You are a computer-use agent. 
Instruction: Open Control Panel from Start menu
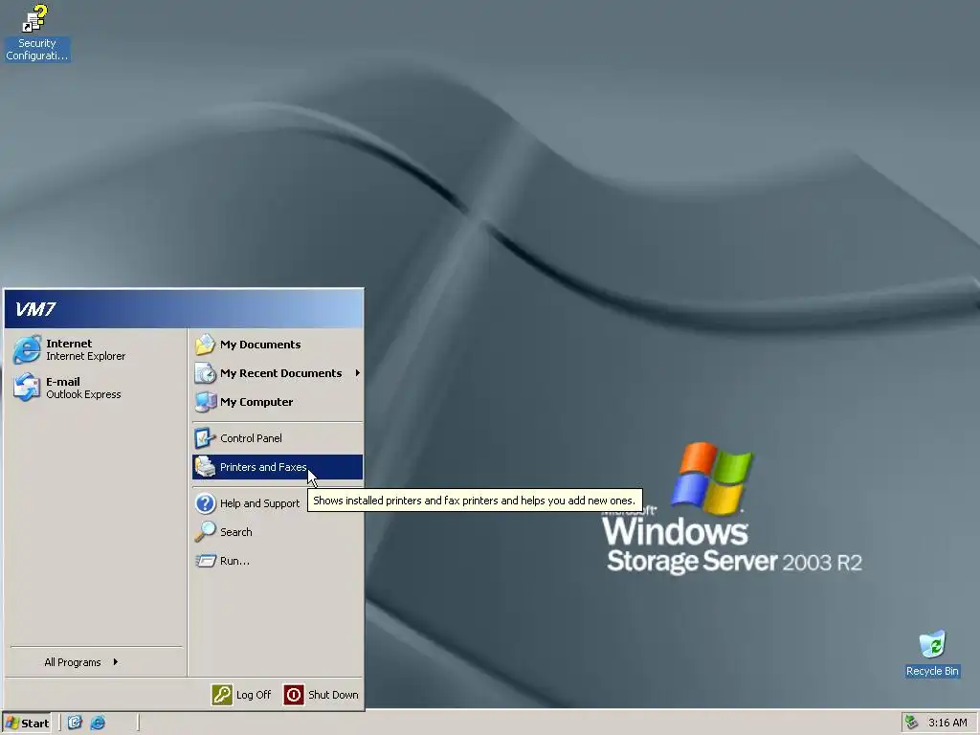pos(277,438)
